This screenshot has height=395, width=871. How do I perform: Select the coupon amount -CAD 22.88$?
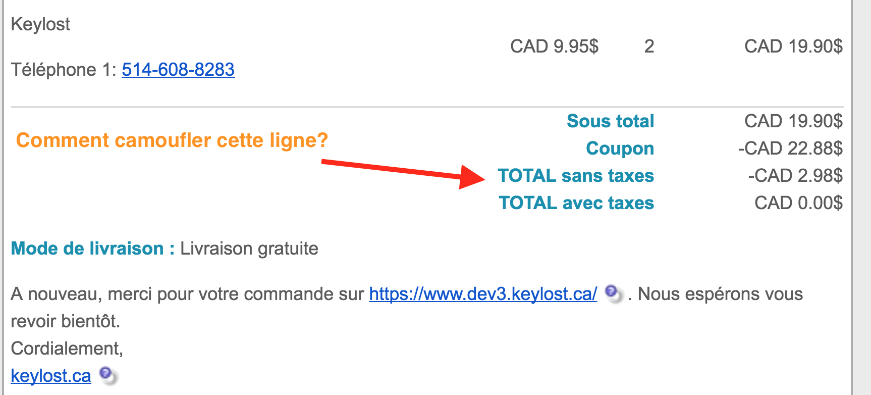tap(790, 149)
